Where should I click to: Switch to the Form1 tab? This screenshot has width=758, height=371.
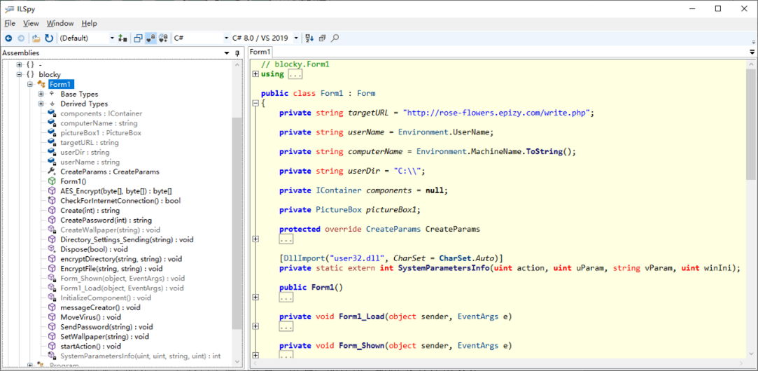[260, 52]
